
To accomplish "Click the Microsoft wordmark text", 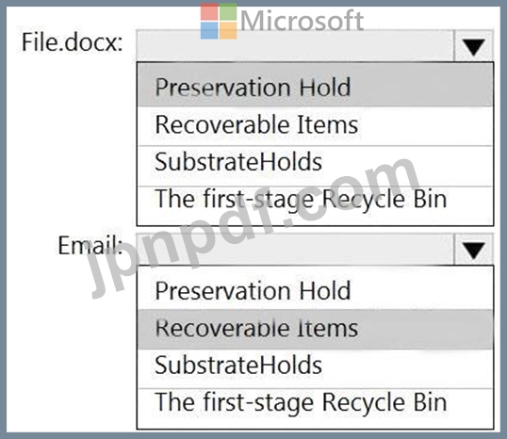I will [x=303, y=21].
